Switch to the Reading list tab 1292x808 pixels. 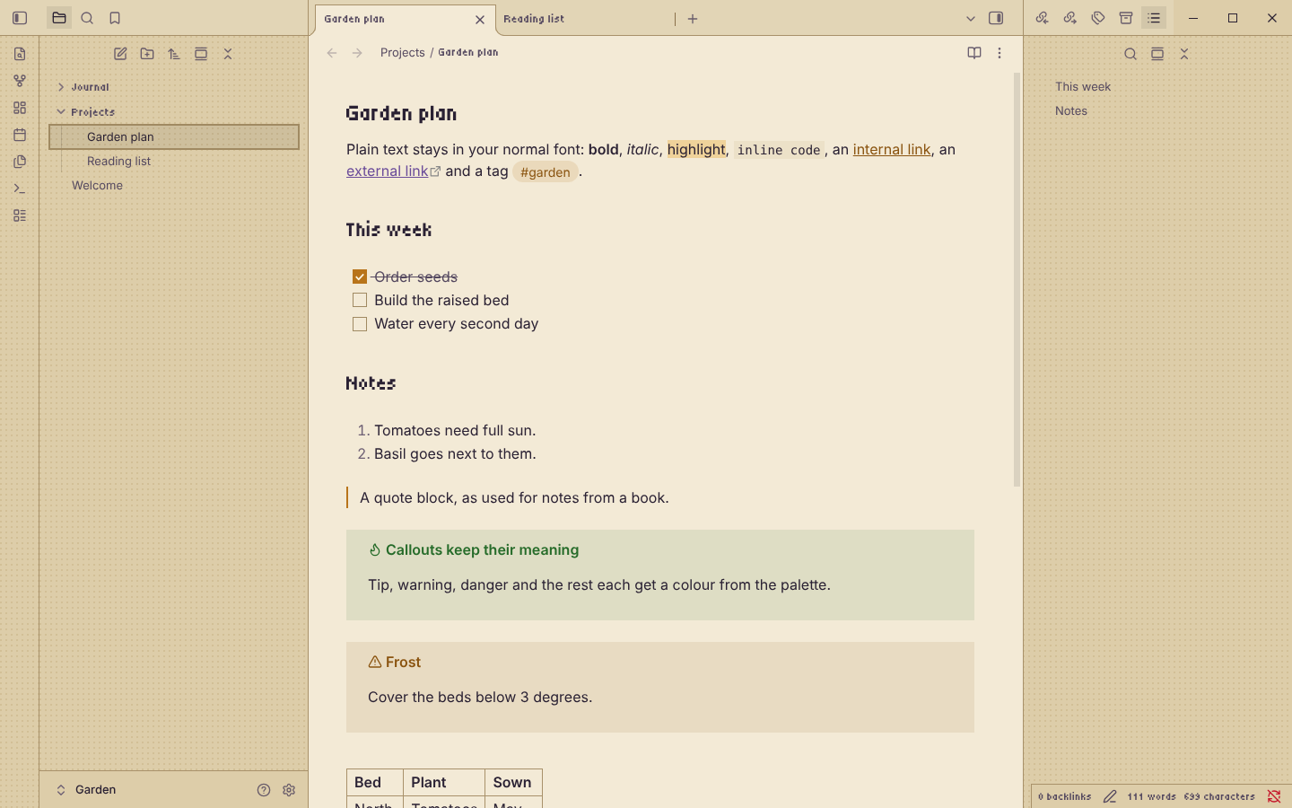coord(585,19)
